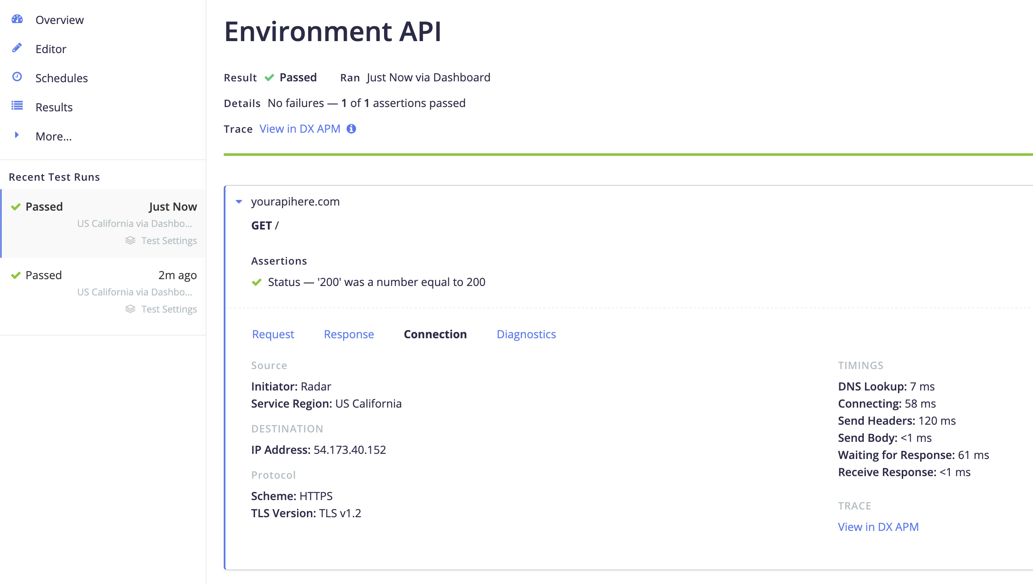This screenshot has height=584, width=1033.
Task: Open the Editor sidebar item
Action: tap(51, 49)
